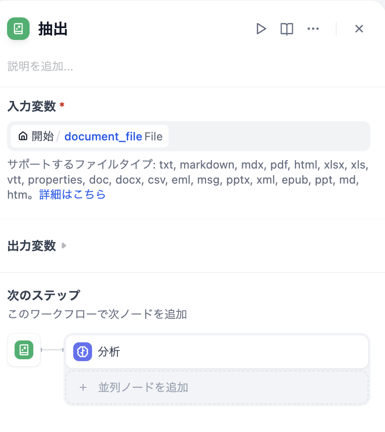Open the ellipsis more options menu
The image size is (385, 432).
tap(313, 29)
